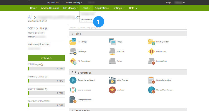Open the cPanel Hosting product dropdown

[x=72, y=2]
